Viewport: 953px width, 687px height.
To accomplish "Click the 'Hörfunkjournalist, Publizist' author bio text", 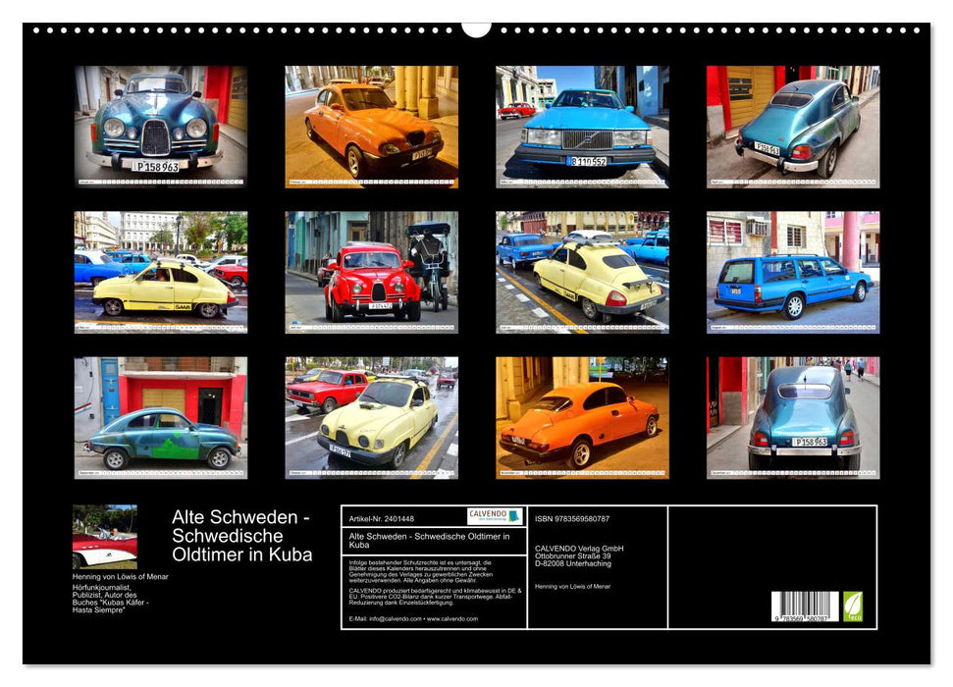I will [x=111, y=599].
